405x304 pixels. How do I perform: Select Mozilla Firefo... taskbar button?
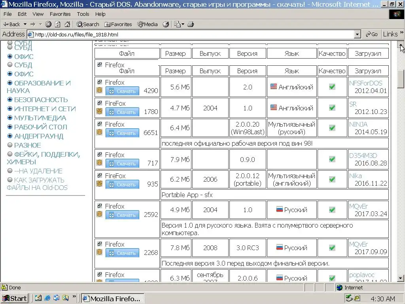click(113, 298)
